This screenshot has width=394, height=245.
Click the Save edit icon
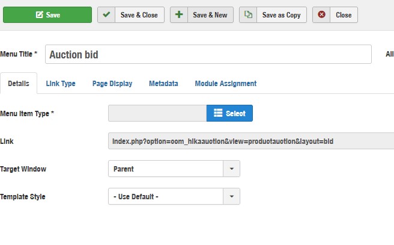[x=40, y=15]
